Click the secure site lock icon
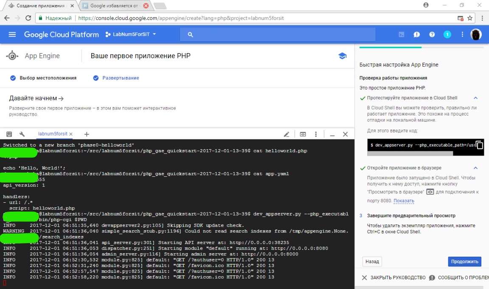Viewport: 489px width, 289px height. pos(40,18)
